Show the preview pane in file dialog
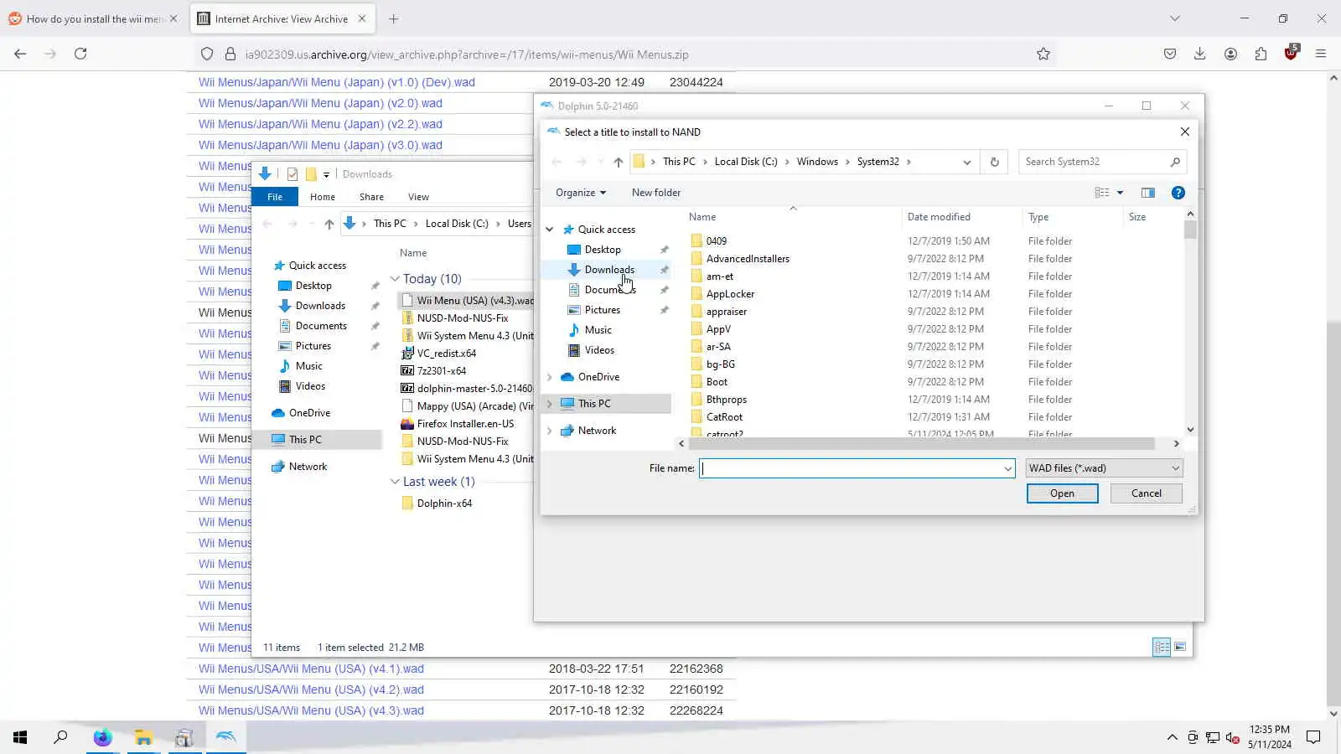Image resolution: width=1341 pixels, height=754 pixels. [x=1148, y=193]
